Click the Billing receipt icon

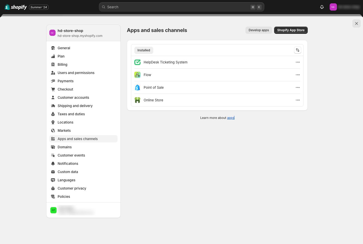[x=53, y=64]
